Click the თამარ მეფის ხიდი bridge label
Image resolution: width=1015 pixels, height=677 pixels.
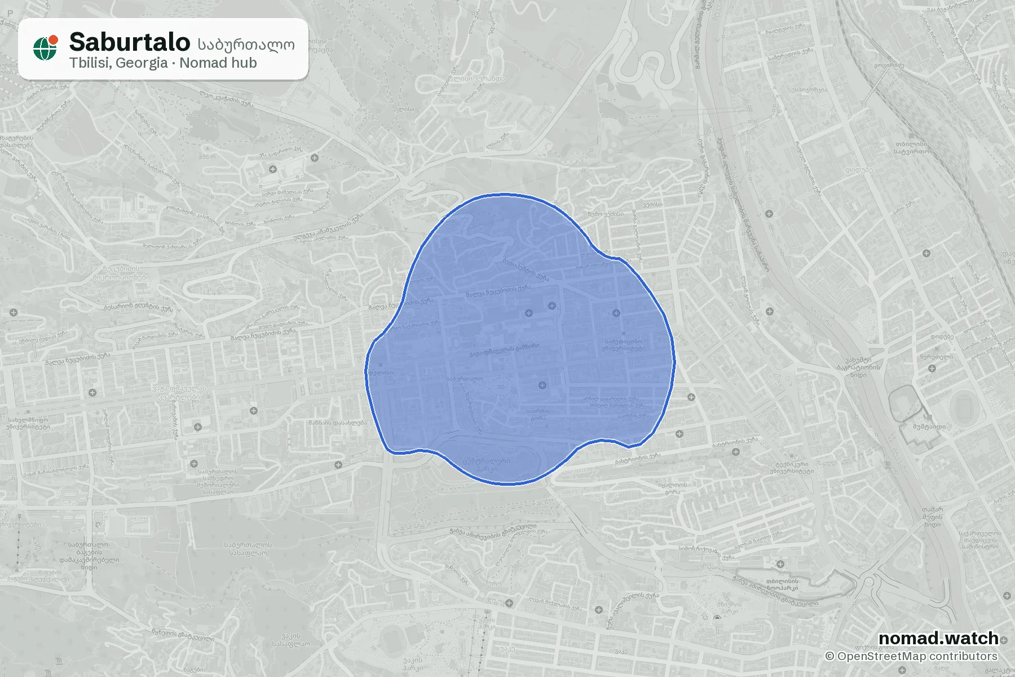coord(933,517)
